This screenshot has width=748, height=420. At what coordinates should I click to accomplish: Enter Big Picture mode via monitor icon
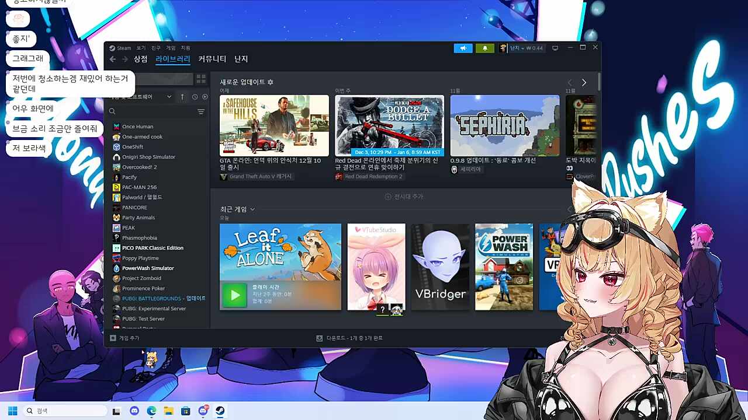(x=555, y=48)
